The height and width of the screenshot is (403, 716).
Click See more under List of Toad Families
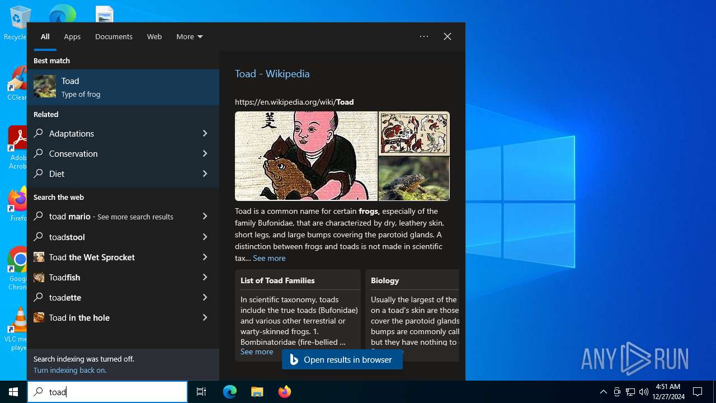pos(257,352)
